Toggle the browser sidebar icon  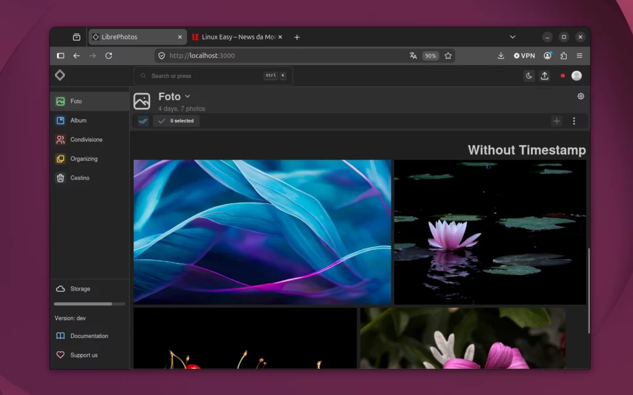point(61,56)
